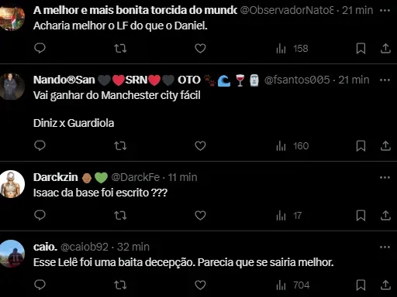Screen dimensions: 397x297
Task: Open more options for ObservadorNato's tweet
Action: (385, 11)
